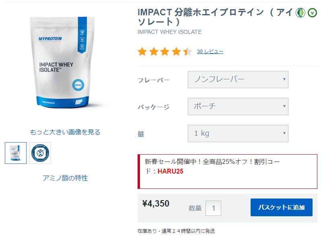Click the green vegetarian V badge icon
321x238 pixels.
[x=313, y=13]
